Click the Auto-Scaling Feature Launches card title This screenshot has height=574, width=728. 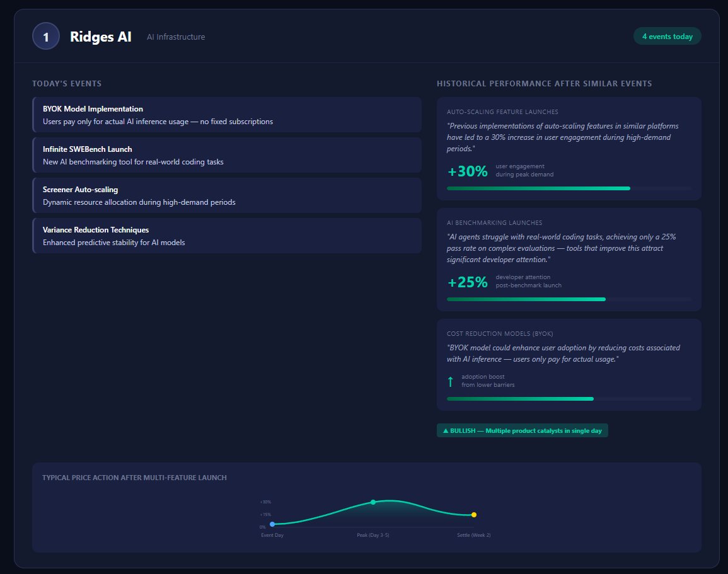point(502,112)
